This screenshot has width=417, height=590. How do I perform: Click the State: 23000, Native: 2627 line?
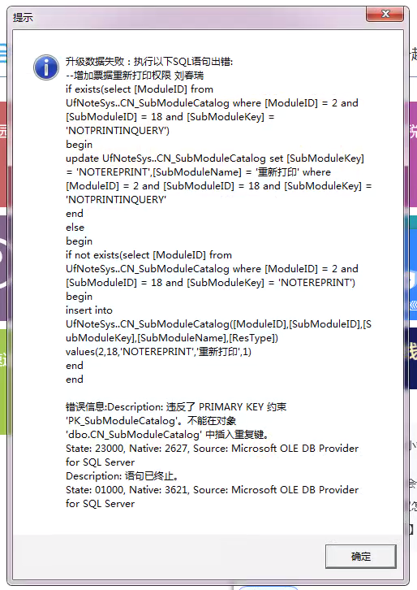pyautogui.click(x=212, y=448)
